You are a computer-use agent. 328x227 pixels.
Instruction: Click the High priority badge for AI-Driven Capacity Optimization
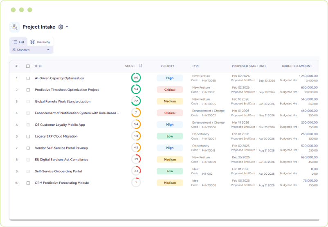170,78
